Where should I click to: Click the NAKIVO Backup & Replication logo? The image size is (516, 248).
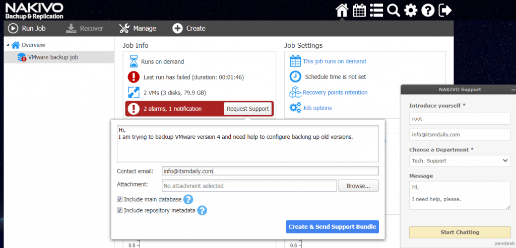pyautogui.click(x=34, y=11)
